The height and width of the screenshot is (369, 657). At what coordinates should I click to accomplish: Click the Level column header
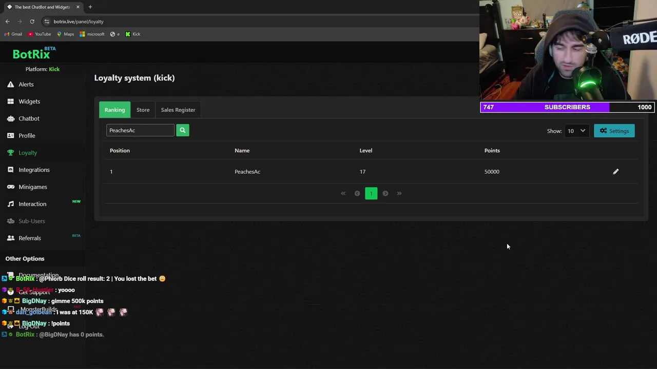(366, 151)
